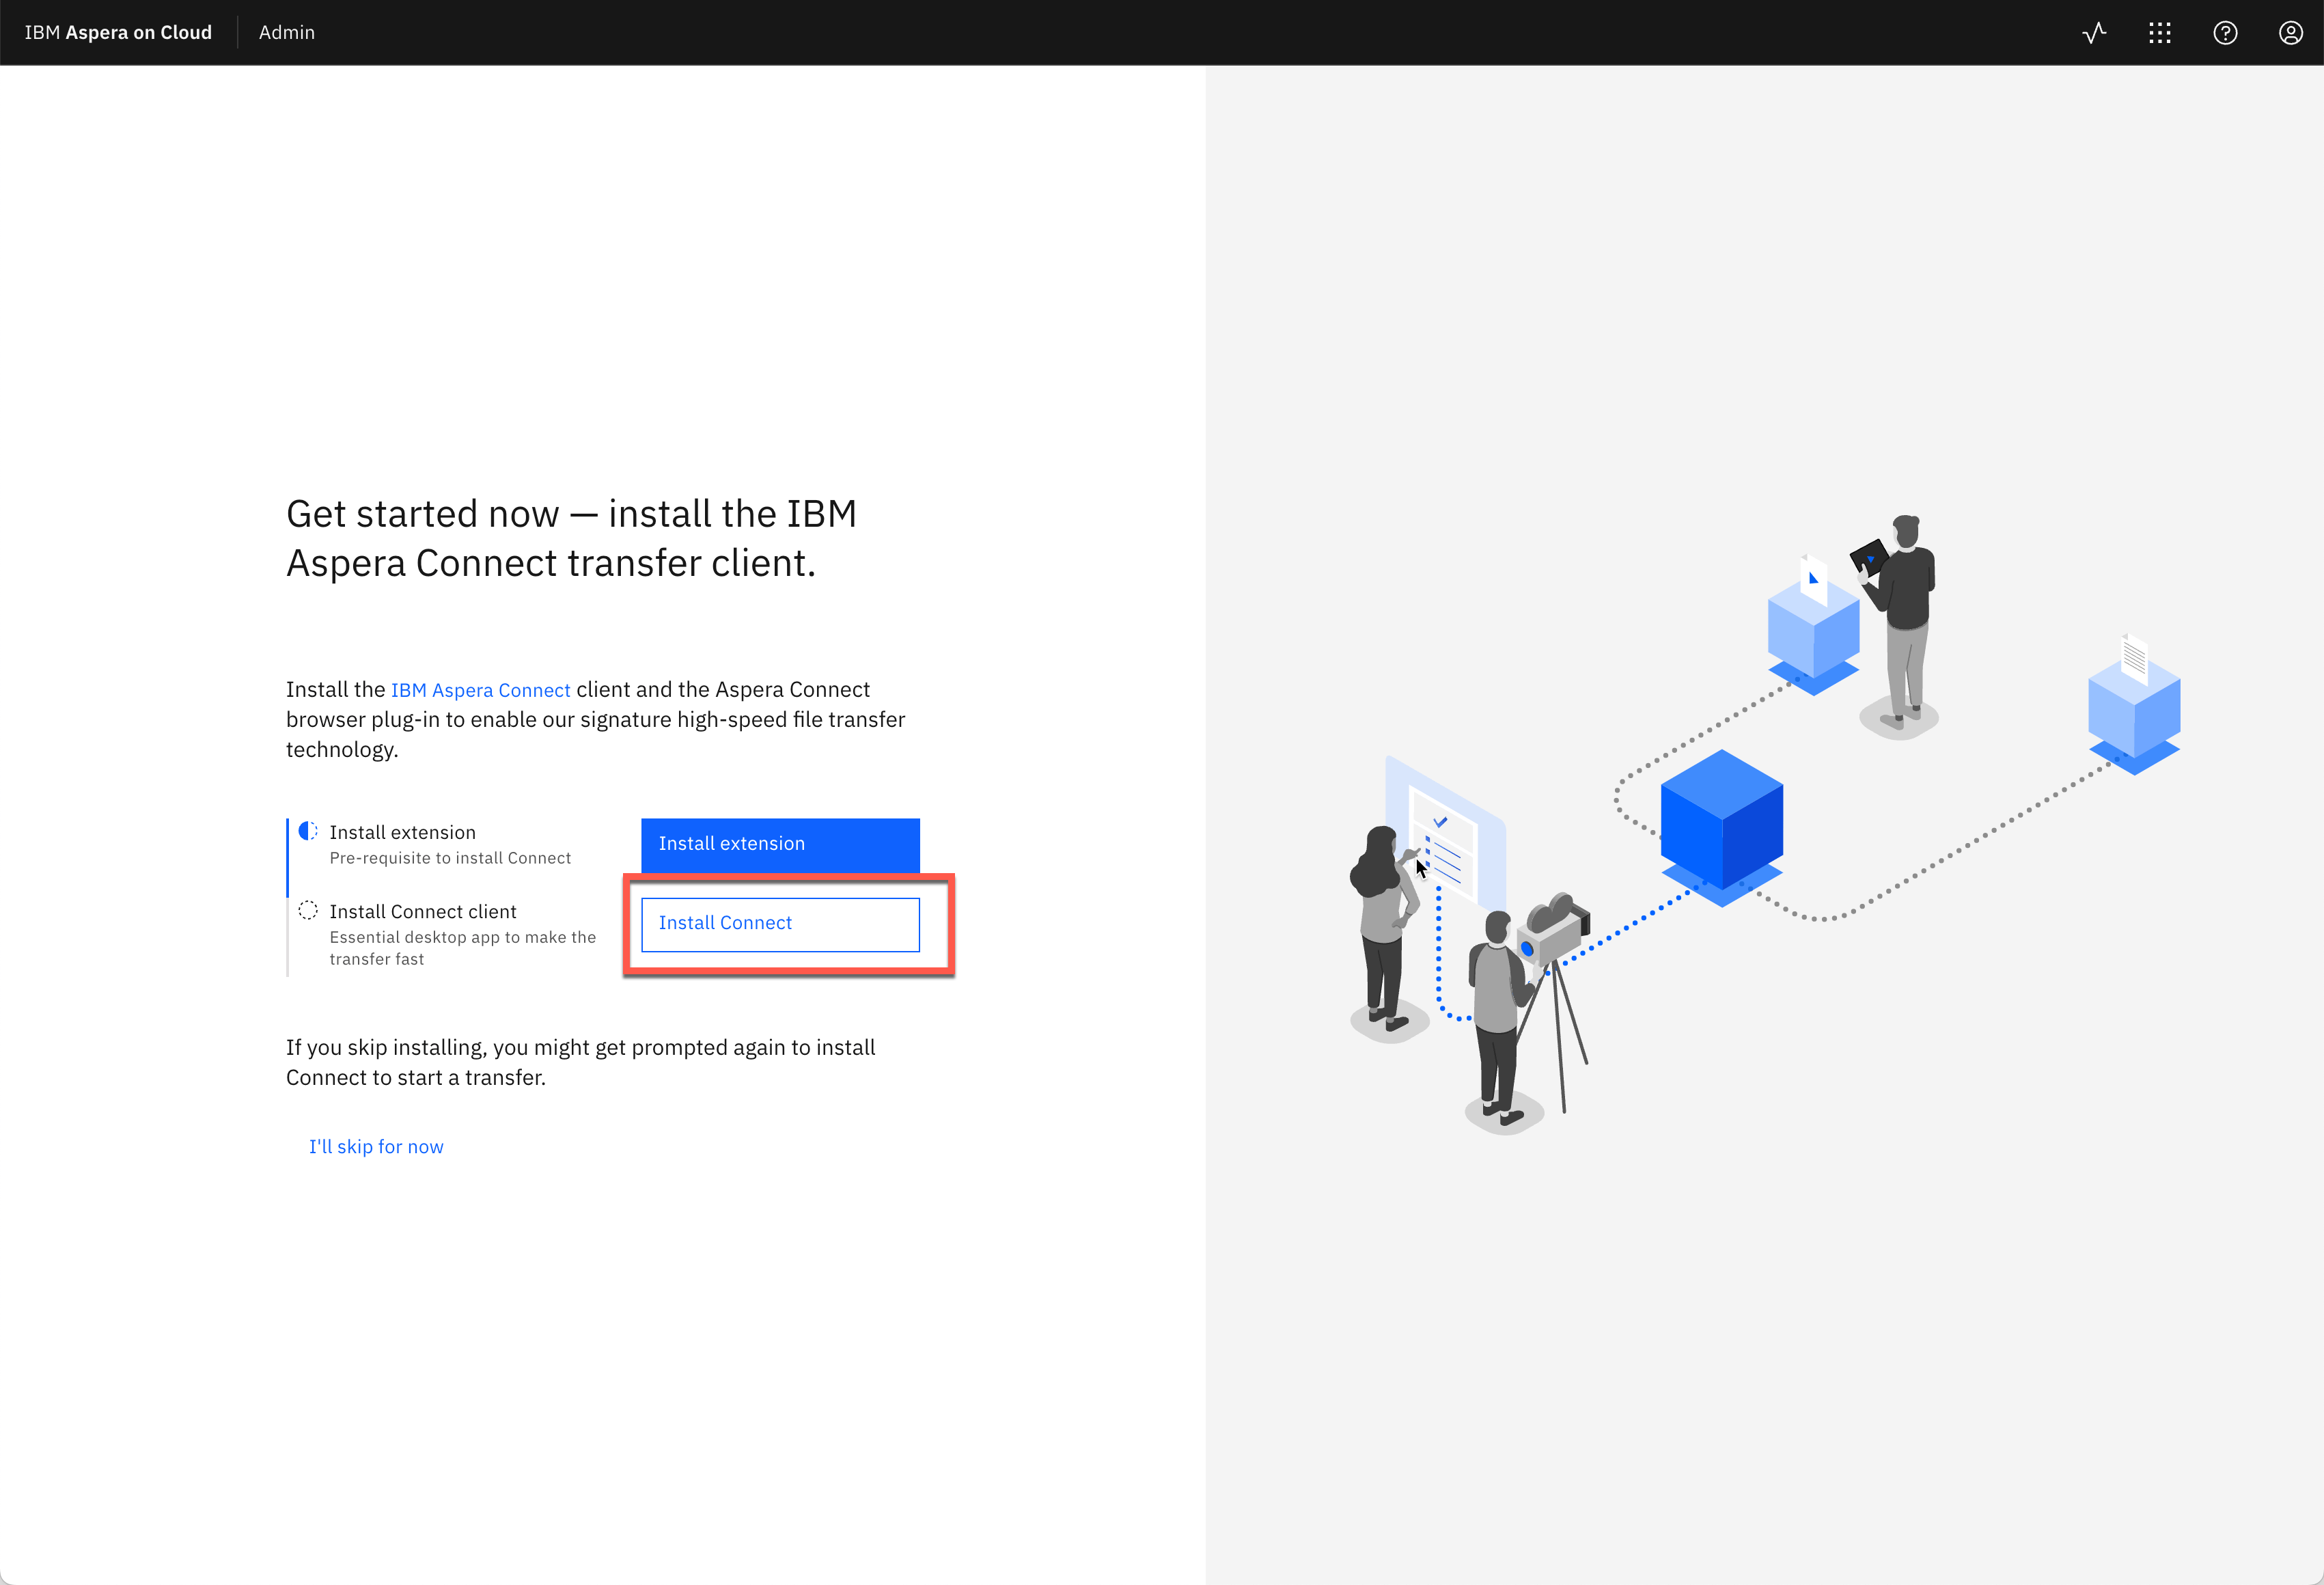Select the Install extension step label
Image resolution: width=2324 pixels, height=1585 pixels.
403,831
